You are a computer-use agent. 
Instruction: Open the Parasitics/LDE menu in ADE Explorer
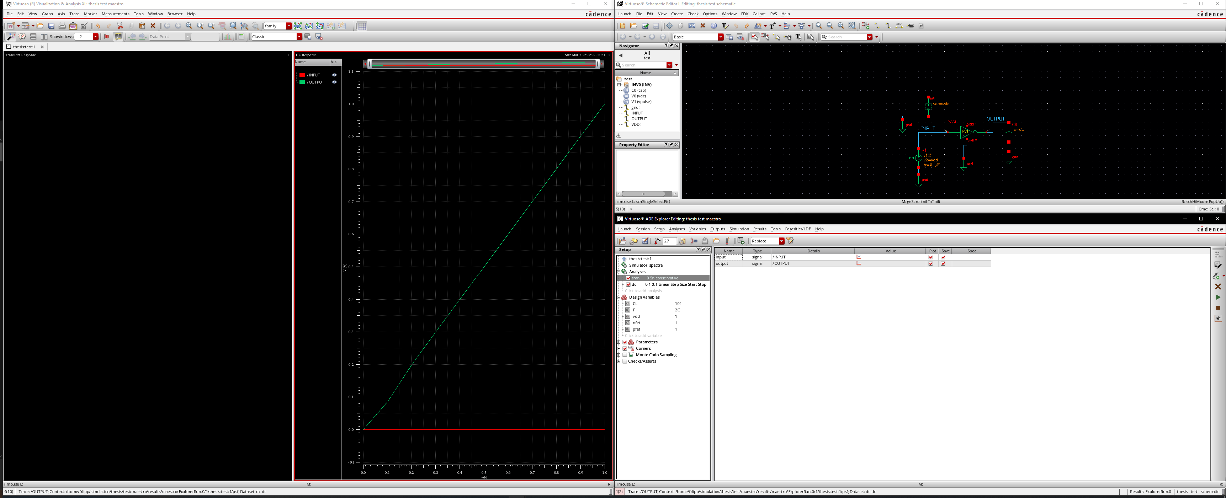(x=798, y=229)
